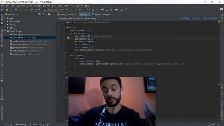Click the Project Structure window icon
Screen dimensions: 224x126
coord(122,10)
